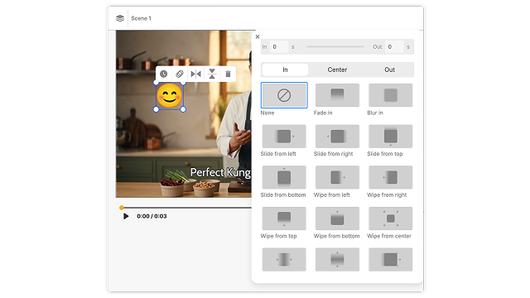Open the layers stack icon beside Scene 1
530x298 pixels.
(x=119, y=18)
